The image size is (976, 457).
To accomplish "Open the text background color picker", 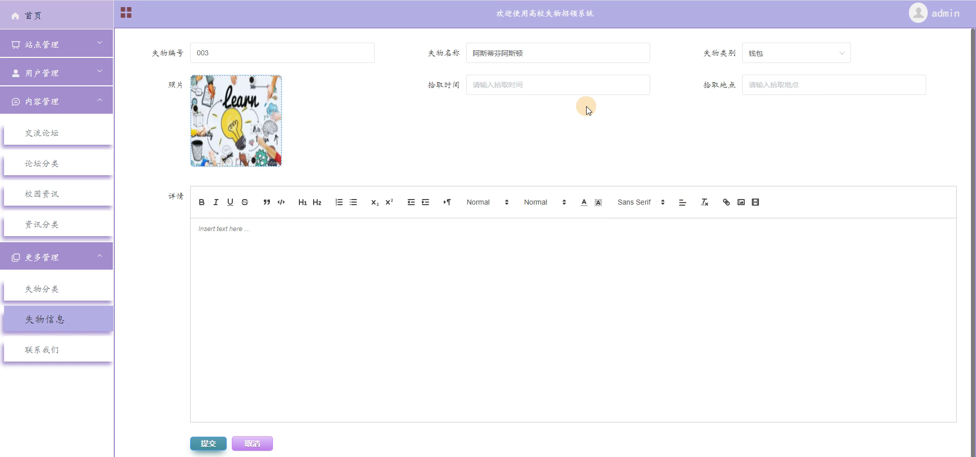I will coord(598,202).
